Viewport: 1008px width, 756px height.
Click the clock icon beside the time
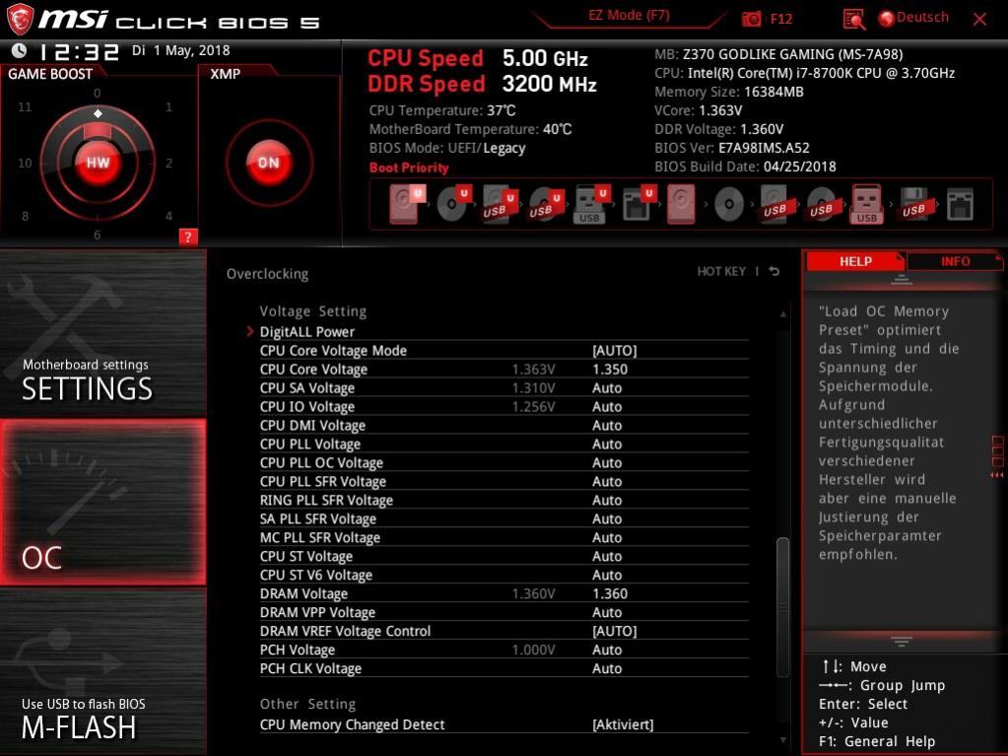click(x=20, y=50)
